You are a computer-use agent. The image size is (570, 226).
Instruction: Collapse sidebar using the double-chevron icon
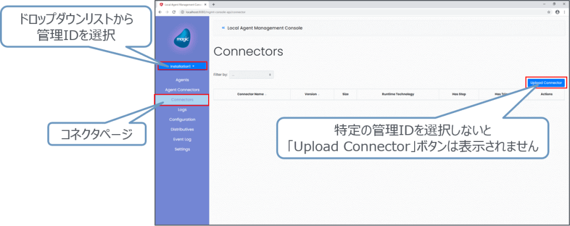tap(223, 27)
